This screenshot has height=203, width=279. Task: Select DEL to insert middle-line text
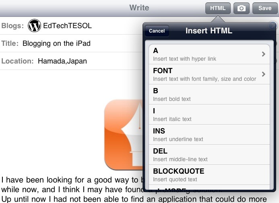[209, 154]
